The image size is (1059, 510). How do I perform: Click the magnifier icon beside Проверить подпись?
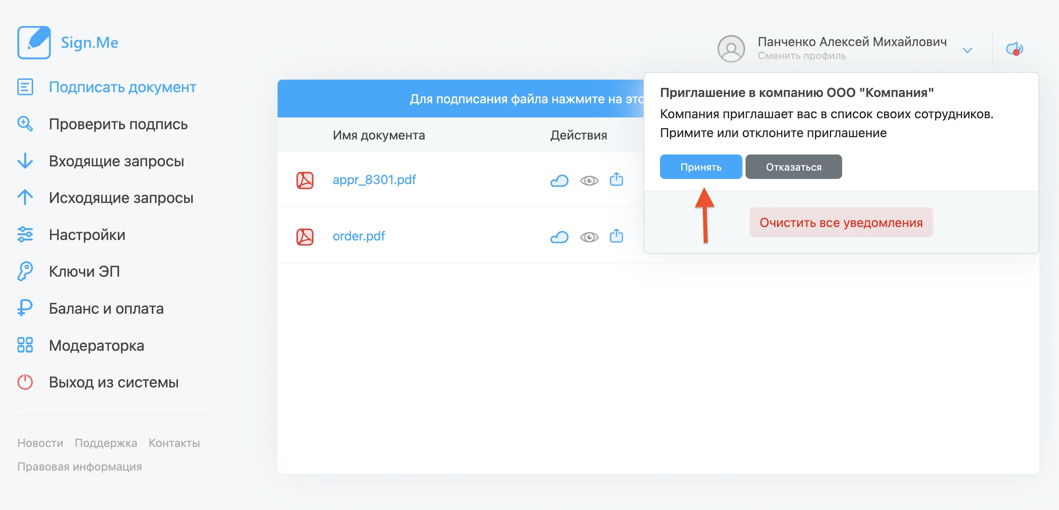click(x=25, y=124)
